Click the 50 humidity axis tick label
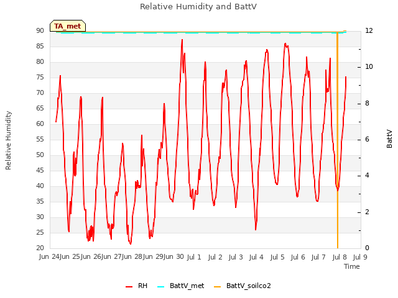398x298 pixels. coord(40,155)
